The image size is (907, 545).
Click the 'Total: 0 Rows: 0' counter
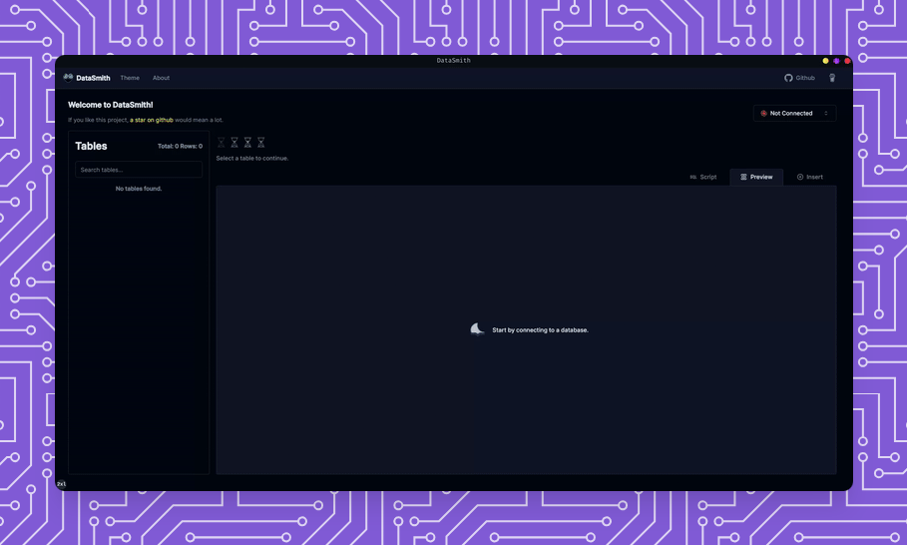point(180,147)
